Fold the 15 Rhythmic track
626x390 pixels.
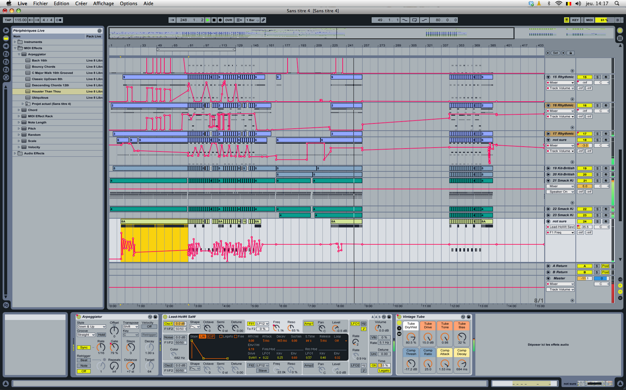[549, 77]
